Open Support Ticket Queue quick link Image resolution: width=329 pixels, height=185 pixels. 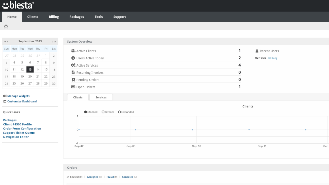tap(19, 133)
